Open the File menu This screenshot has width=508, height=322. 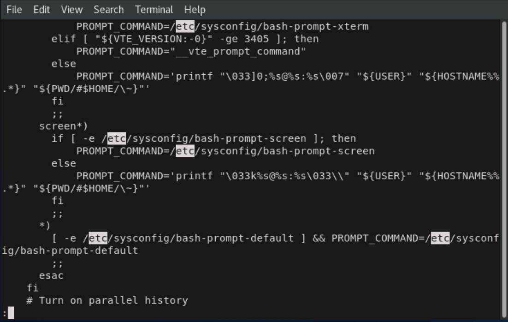pyautogui.click(x=14, y=9)
